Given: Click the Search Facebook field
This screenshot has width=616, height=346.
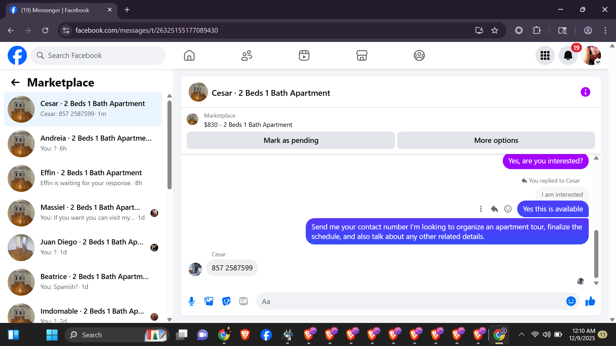Looking at the screenshot, I should point(98,55).
